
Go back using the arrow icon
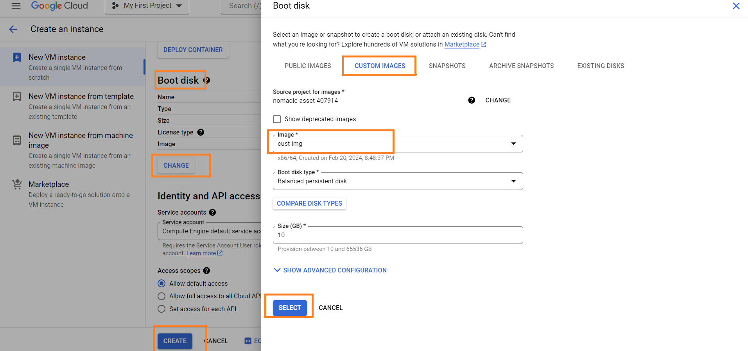pos(13,29)
